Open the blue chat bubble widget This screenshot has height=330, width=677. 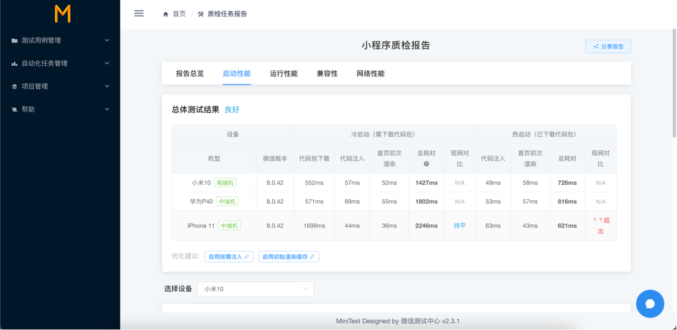[650, 304]
